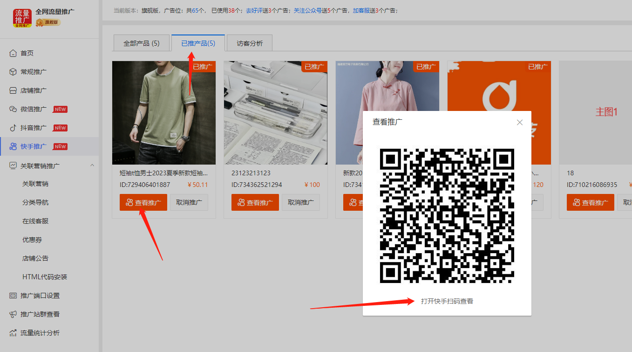Click the chart icon beside 关联营销推广
Screen dimensions: 632x352
tap(13, 166)
